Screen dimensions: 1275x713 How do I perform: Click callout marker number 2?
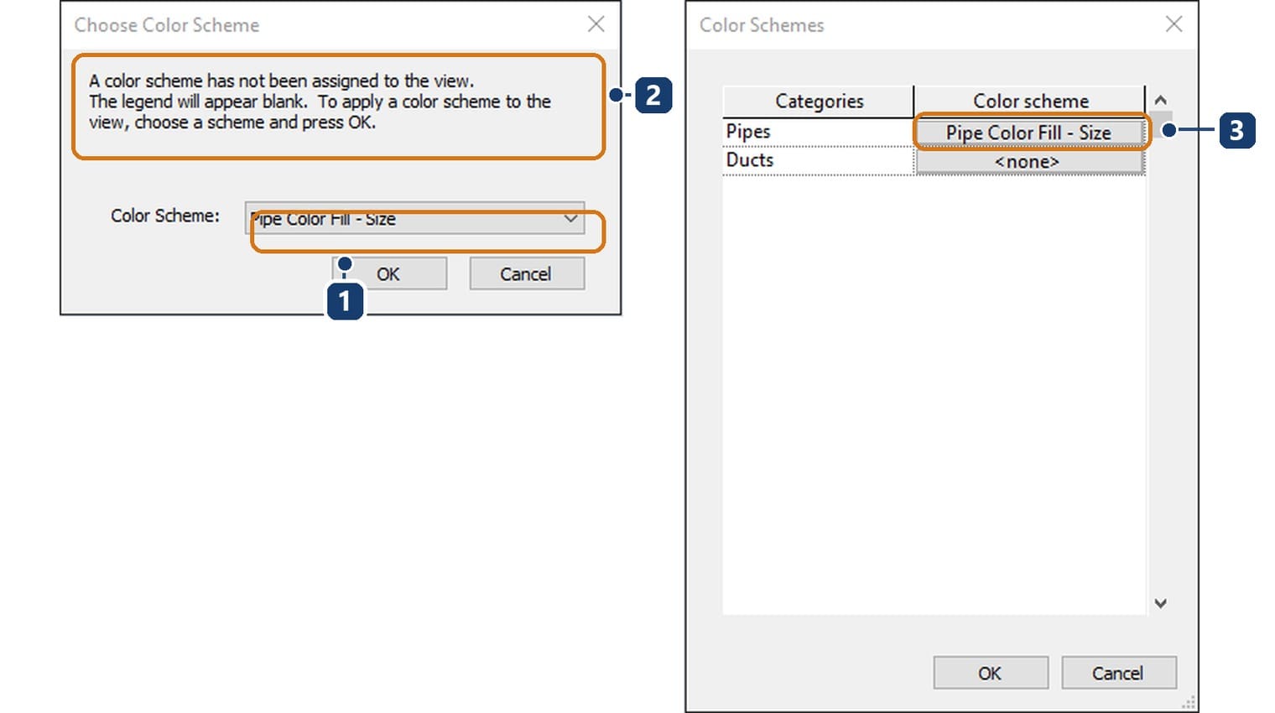click(x=653, y=95)
